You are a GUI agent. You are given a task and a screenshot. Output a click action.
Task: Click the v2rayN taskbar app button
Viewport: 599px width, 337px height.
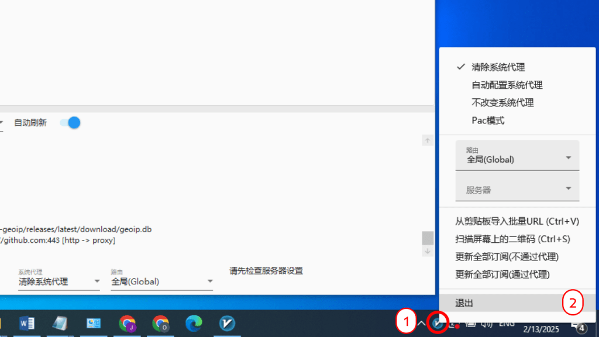point(227,323)
